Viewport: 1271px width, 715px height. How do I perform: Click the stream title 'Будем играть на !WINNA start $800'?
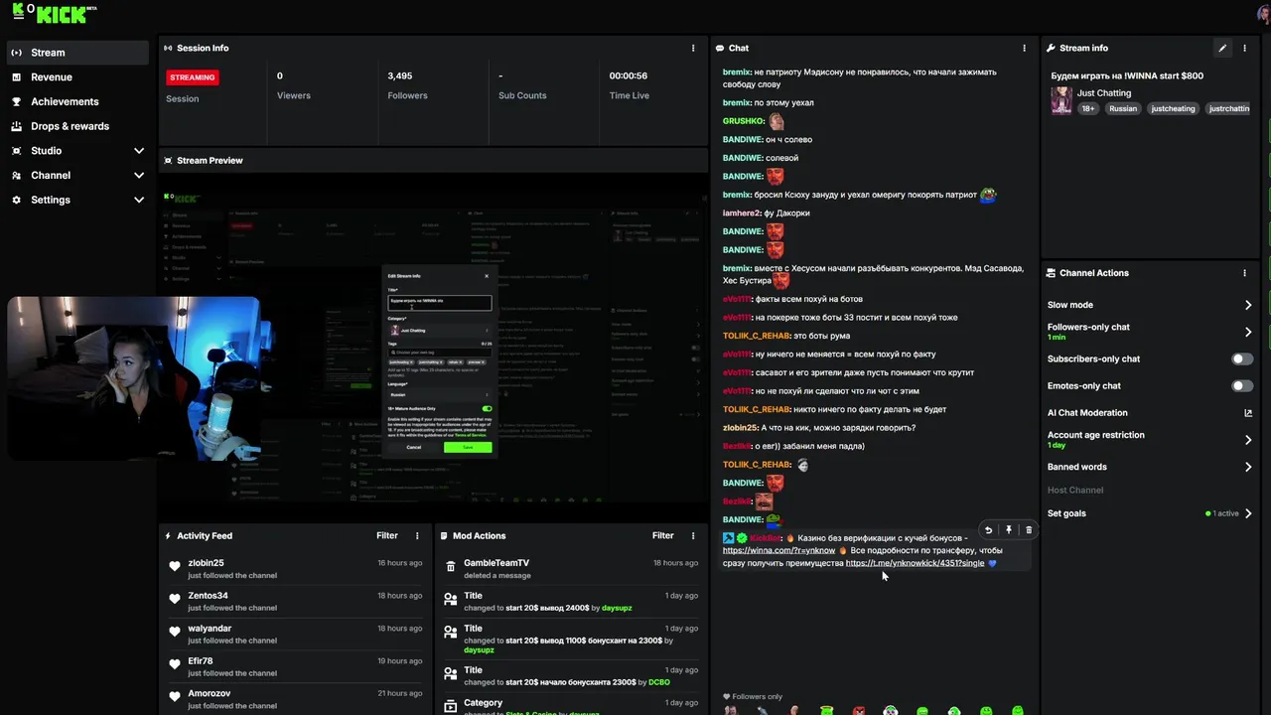1127,75
